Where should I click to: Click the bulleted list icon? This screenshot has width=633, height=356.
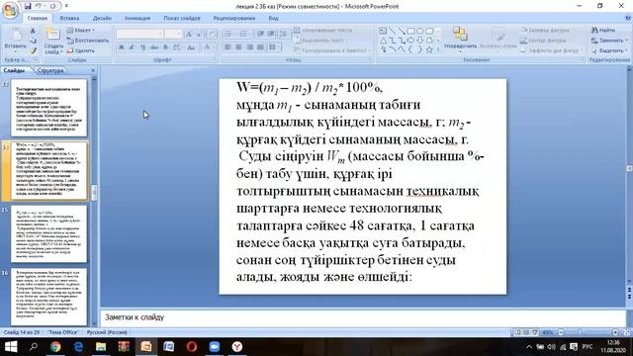[229, 34]
